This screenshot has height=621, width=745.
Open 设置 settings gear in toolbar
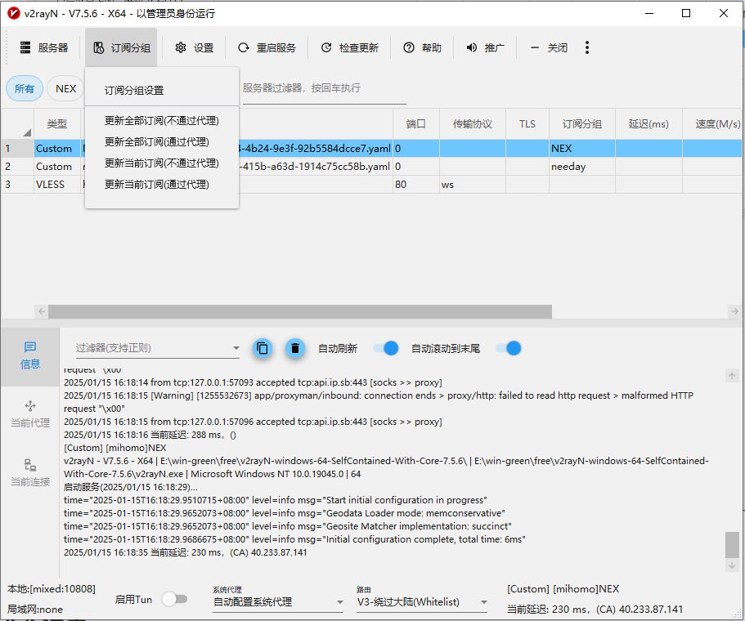coord(181,48)
